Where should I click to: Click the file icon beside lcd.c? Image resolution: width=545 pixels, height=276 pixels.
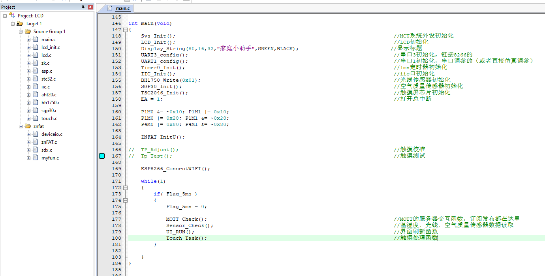tap(36, 55)
